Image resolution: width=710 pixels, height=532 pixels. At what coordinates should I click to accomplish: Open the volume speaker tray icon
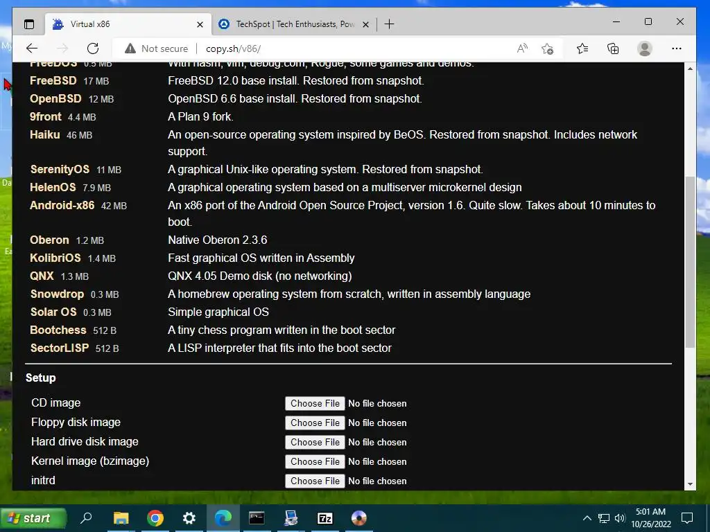pyautogui.click(x=620, y=518)
